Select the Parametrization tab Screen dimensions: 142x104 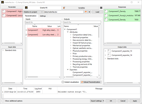31,16
